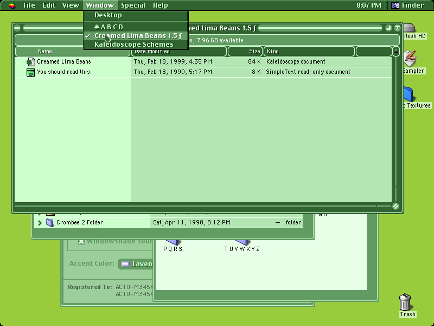Sort by the Date Modified column header
434x326 pixels.
pyautogui.click(x=179, y=51)
